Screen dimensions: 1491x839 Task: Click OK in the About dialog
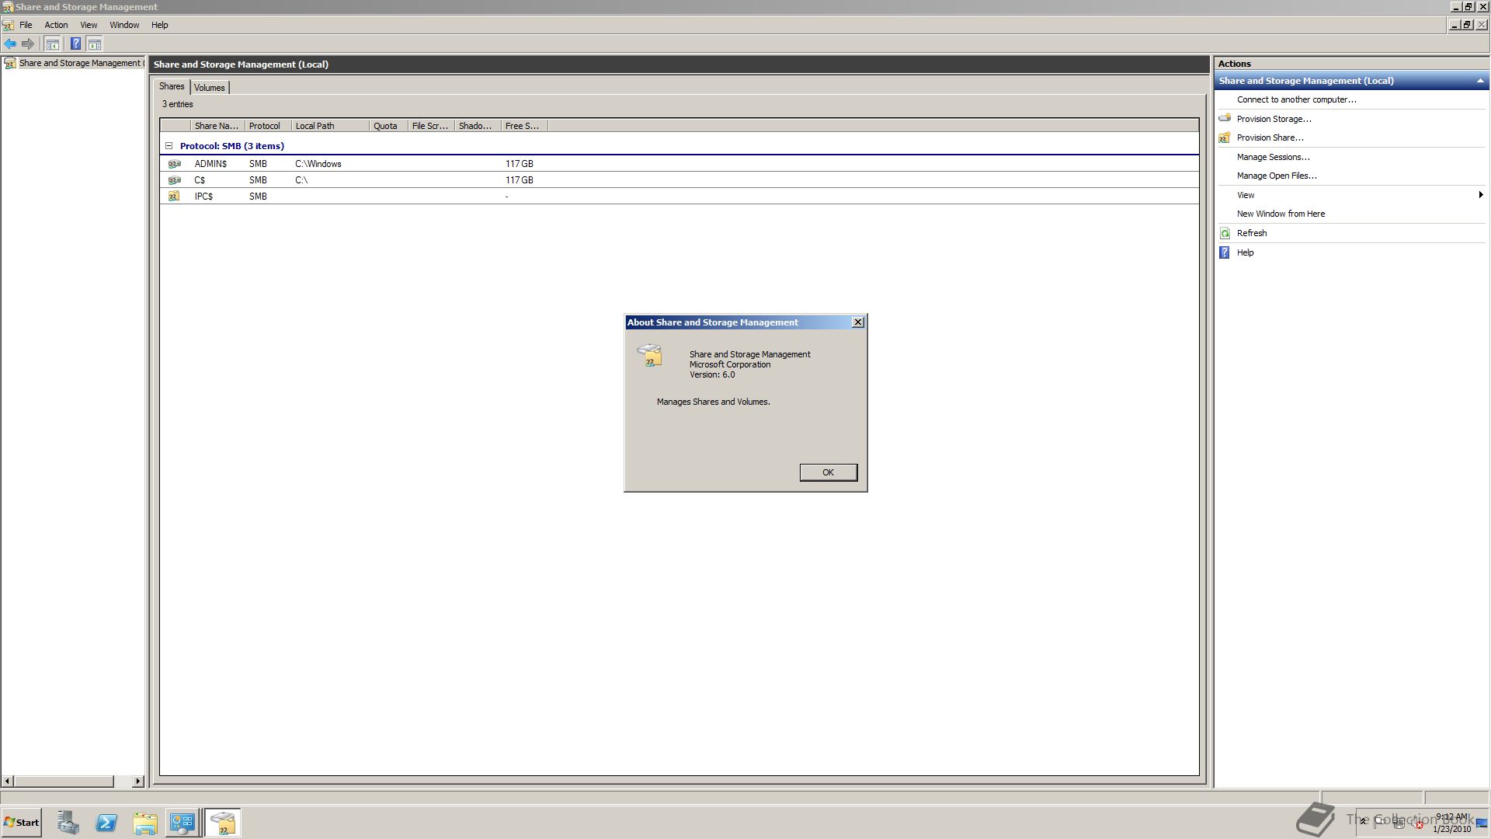pyautogui.click(x=828, y=472)
